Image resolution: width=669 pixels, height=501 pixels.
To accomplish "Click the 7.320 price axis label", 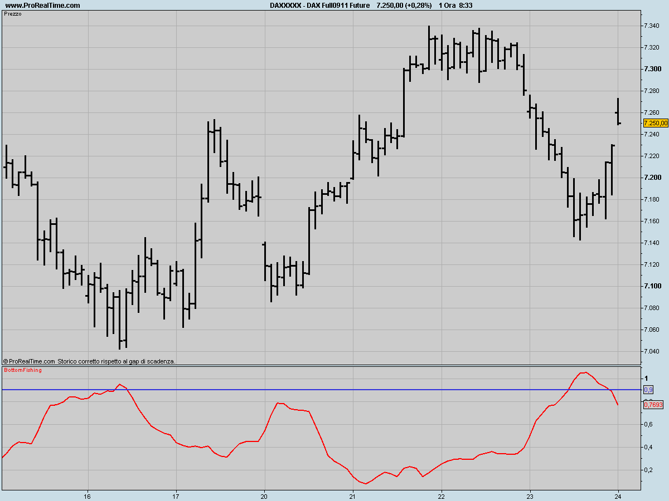I will 652,47.
